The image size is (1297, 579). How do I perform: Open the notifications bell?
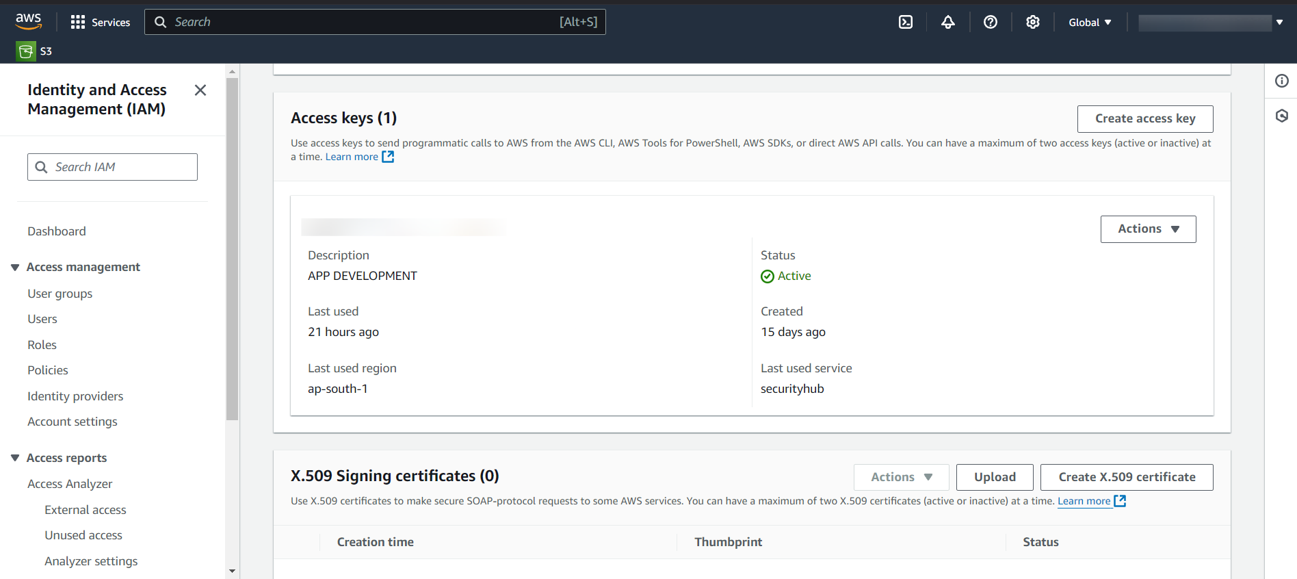(x=948, y=22)
